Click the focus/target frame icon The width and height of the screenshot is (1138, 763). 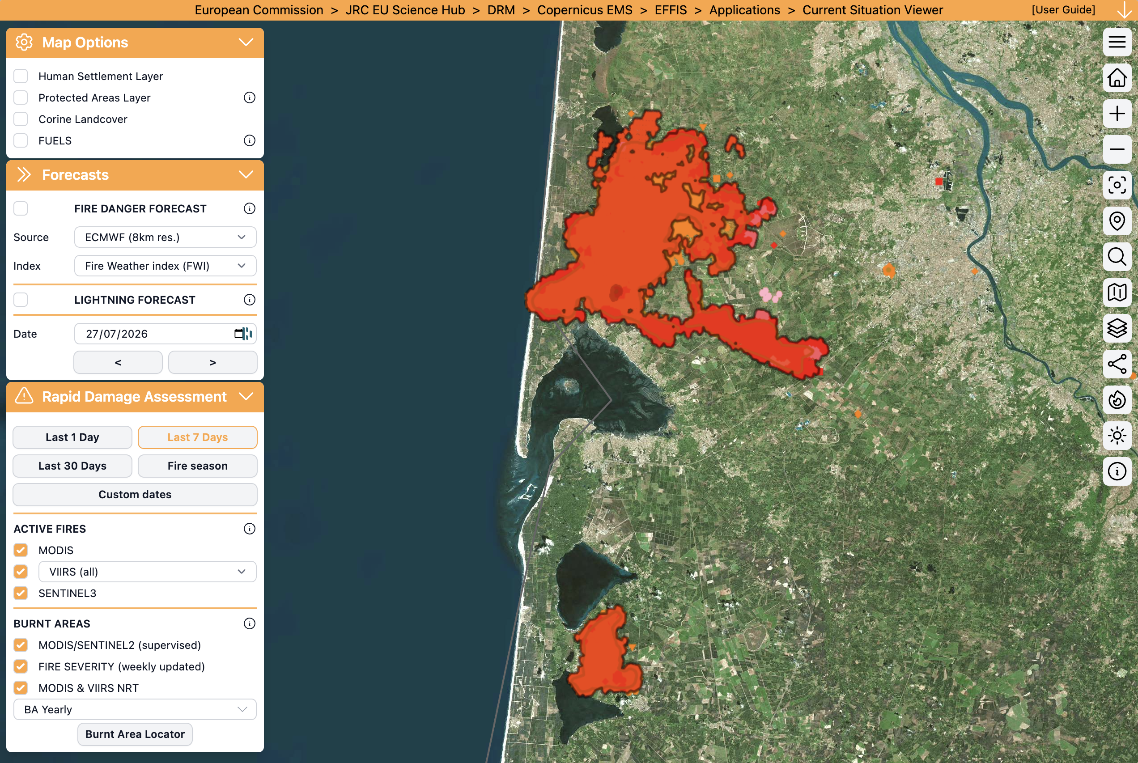(1117, 186)
